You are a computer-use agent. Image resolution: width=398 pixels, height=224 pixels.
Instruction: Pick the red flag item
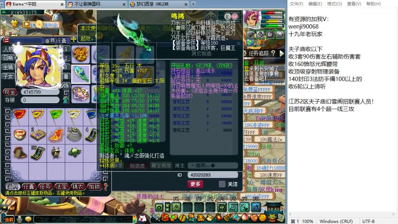tap(20, 116)
